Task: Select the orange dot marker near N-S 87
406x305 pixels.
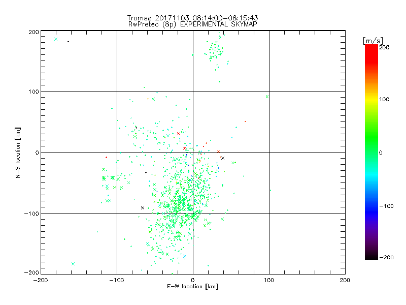Action: click(148, 99)
